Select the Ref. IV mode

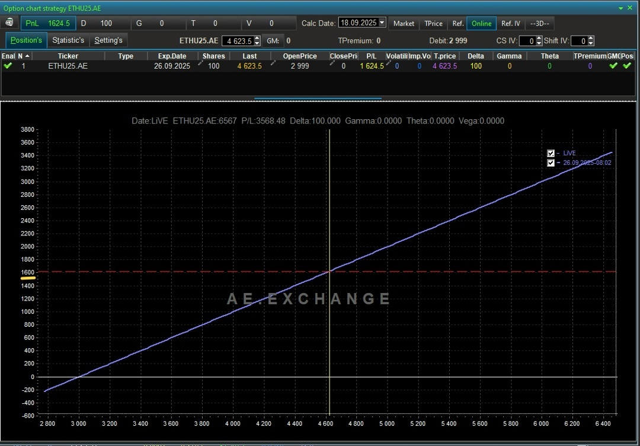tap(511, 24)
